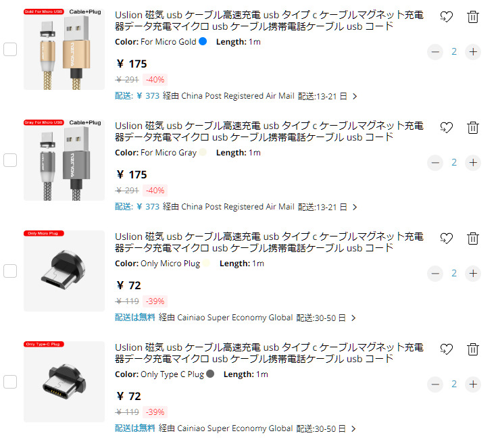
Task: Delete the For Micro Gold cable item
Action: pos(472,17)
